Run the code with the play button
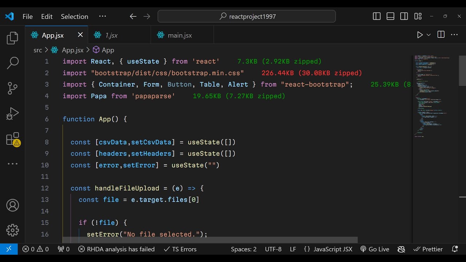 click(x=420, y=35)
